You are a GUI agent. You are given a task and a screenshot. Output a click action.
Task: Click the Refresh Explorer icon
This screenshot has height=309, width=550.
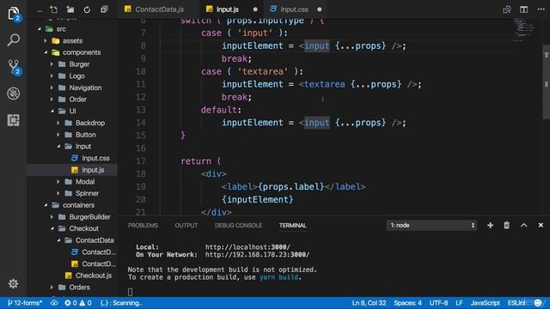click(87, 9)
